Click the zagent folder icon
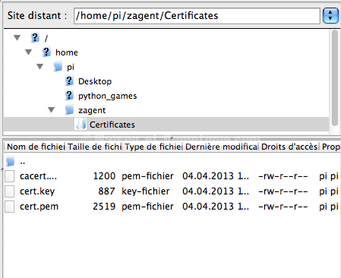The image size is (341, 278). [x=69, y=110]
